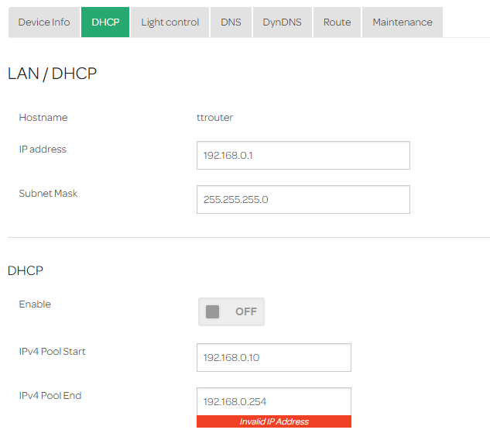
Task: Toggle the DHCP Enable switch on
Action: [x=231, y=311]
